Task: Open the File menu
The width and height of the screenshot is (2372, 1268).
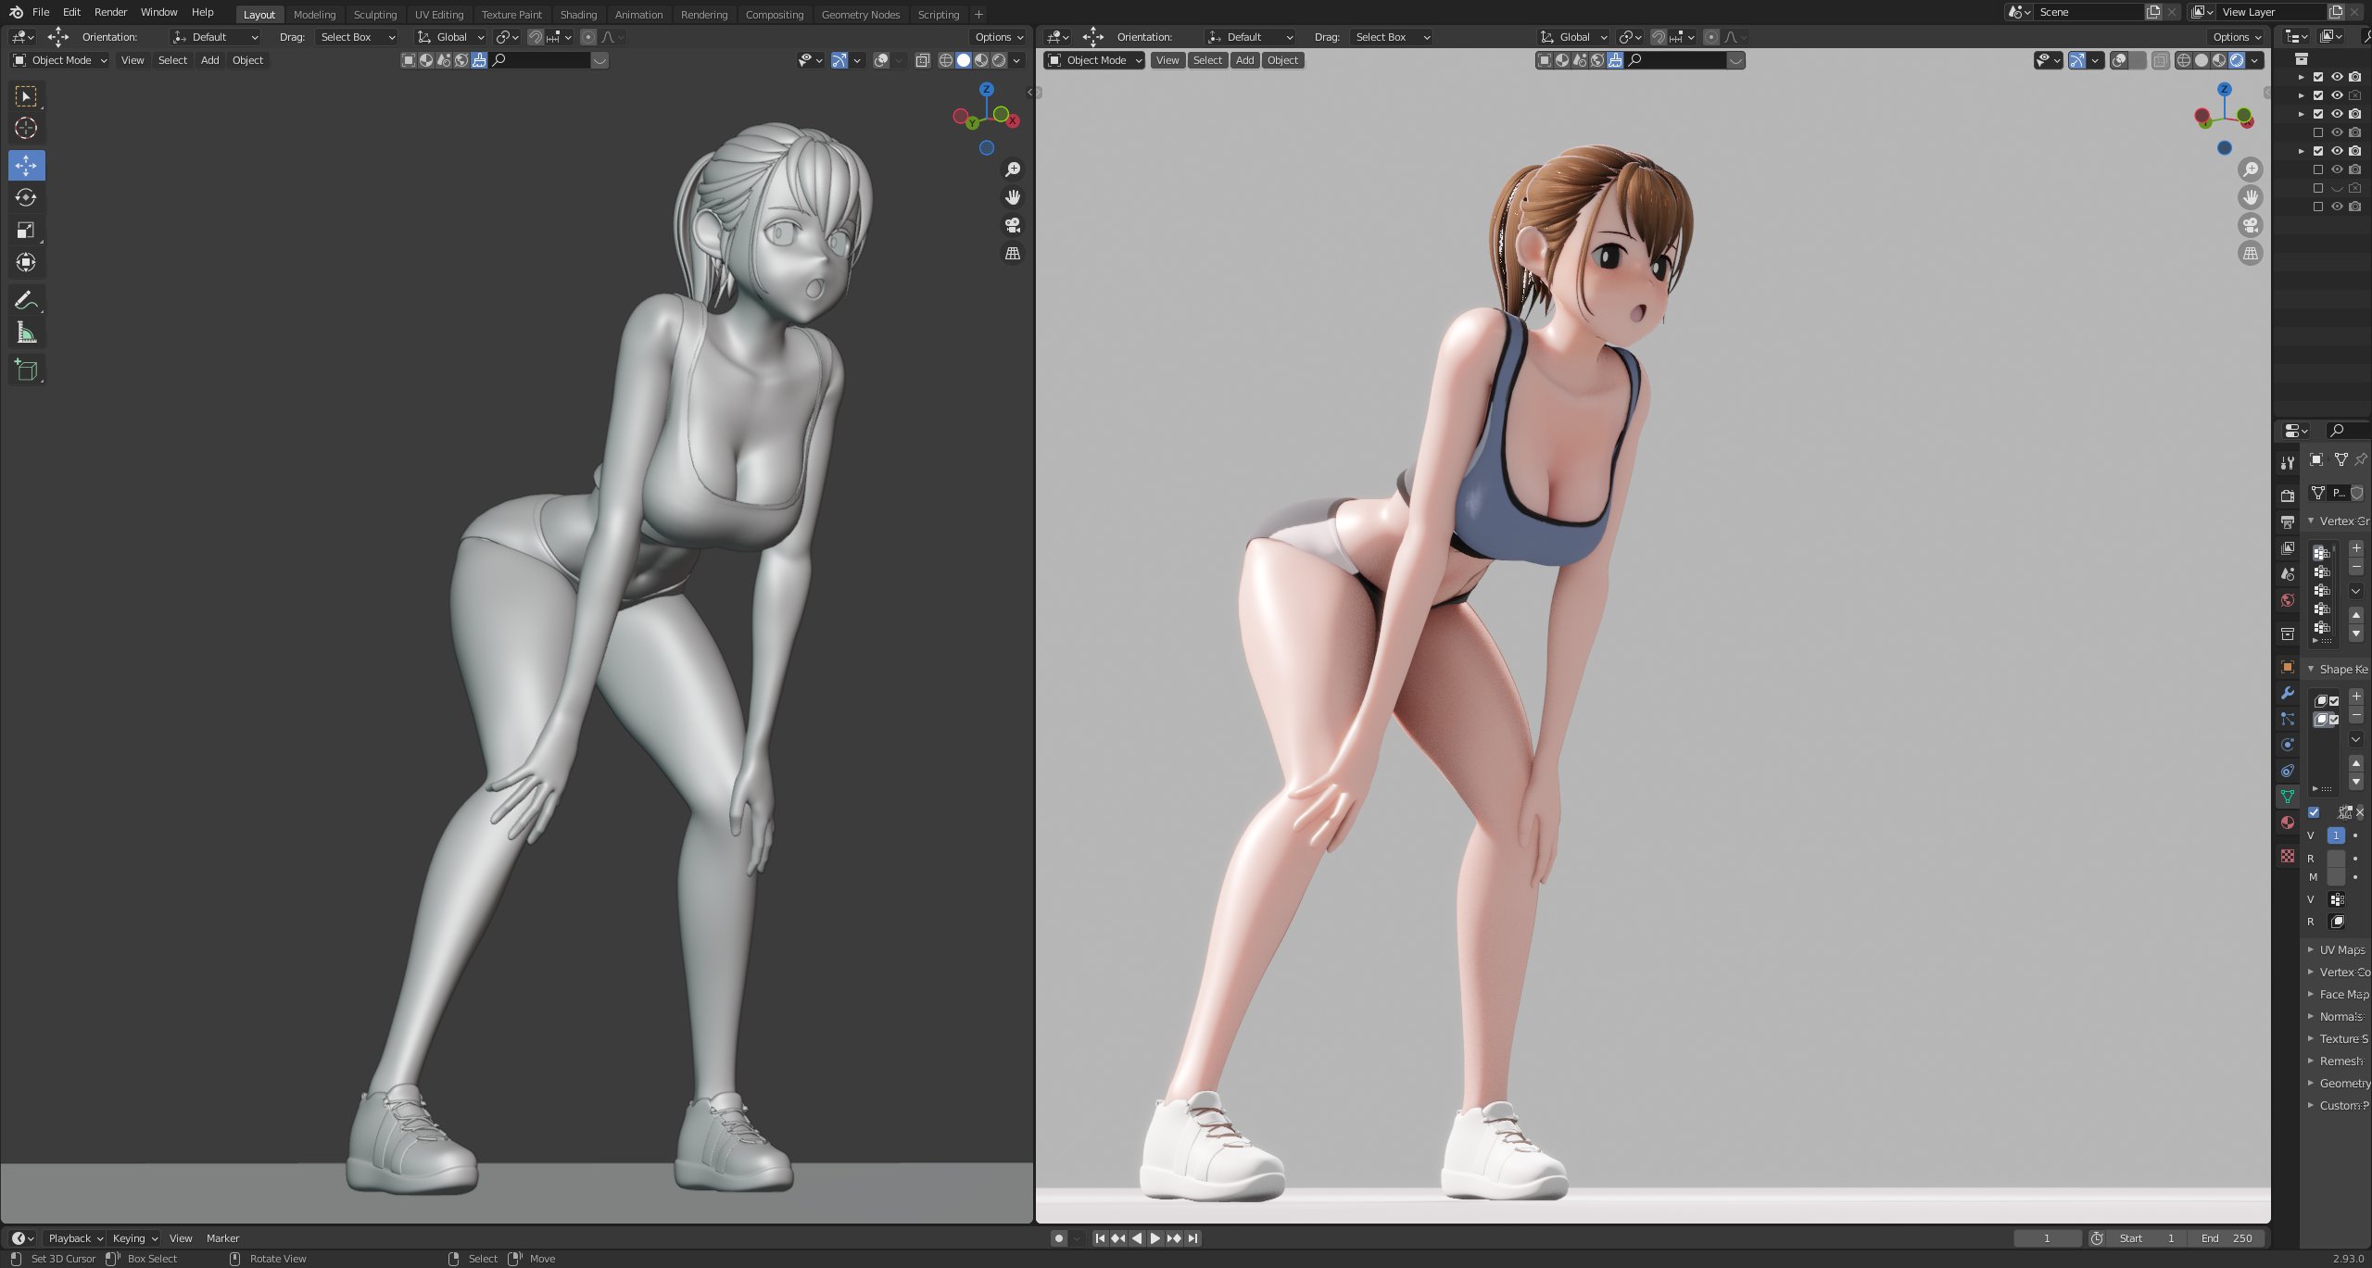Action: [x=41, y=12]
